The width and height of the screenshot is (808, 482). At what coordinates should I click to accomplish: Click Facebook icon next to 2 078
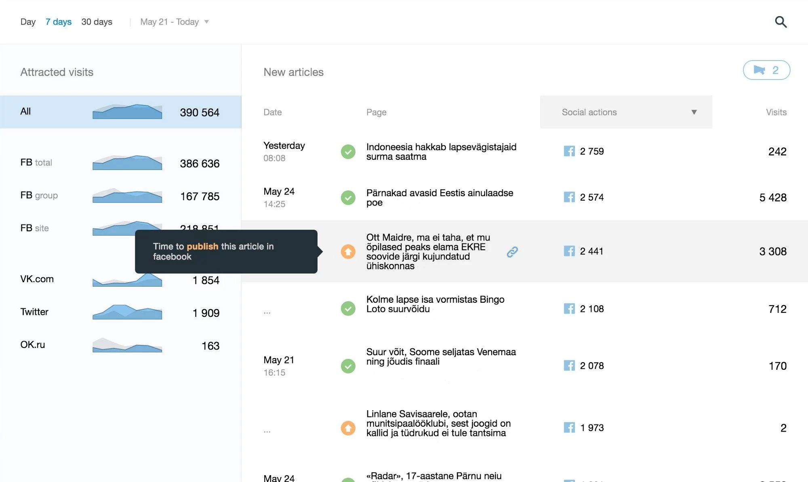[569, 366]
